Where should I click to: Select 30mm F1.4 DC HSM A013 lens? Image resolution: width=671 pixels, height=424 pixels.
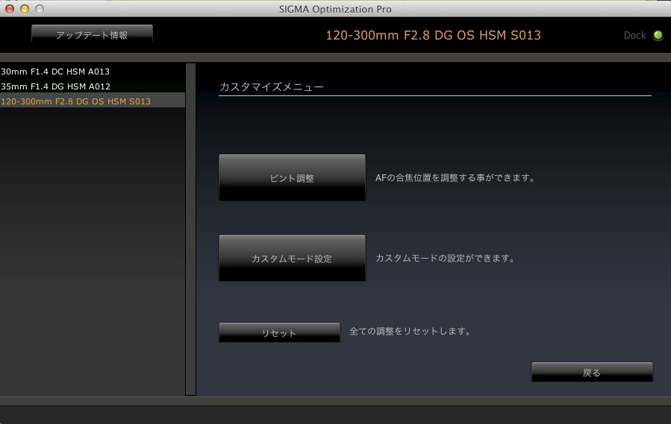point(93,72)
